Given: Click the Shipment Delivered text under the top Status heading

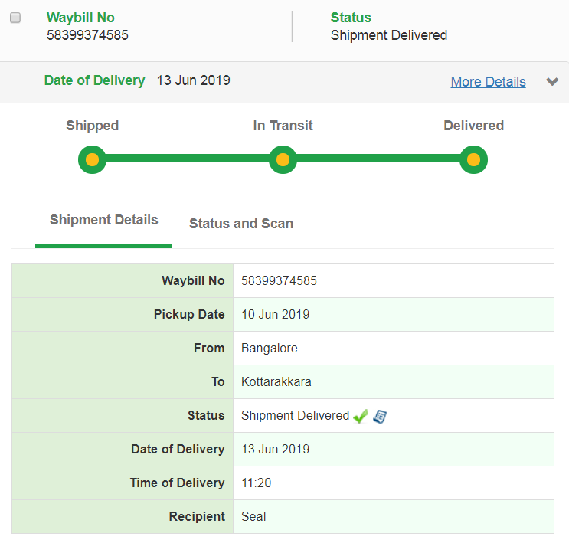Looking at the screenshot, I should pos(388,35).
